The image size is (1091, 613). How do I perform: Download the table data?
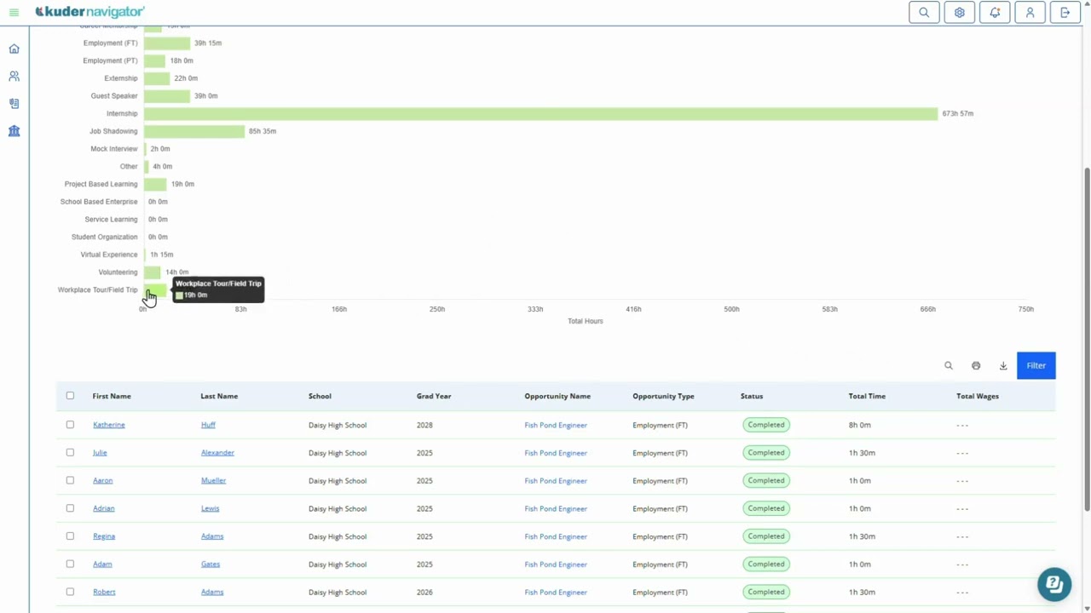(x=1003, y=365)
